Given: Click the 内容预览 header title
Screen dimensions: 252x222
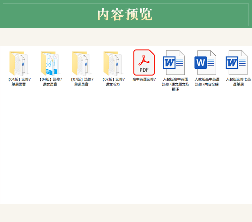Looking at the screenshot, I should (x=125, y=14).
